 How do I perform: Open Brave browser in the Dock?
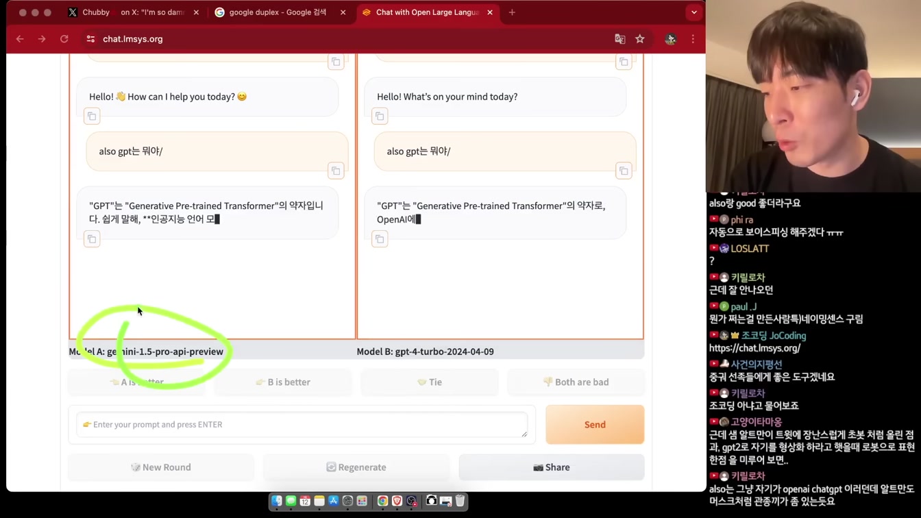pyautogui.click(x=397, y=501)
